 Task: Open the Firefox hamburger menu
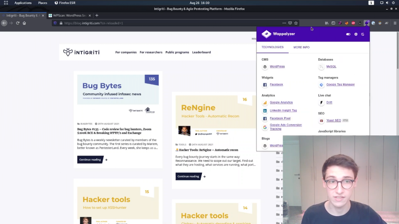[395, 23]
